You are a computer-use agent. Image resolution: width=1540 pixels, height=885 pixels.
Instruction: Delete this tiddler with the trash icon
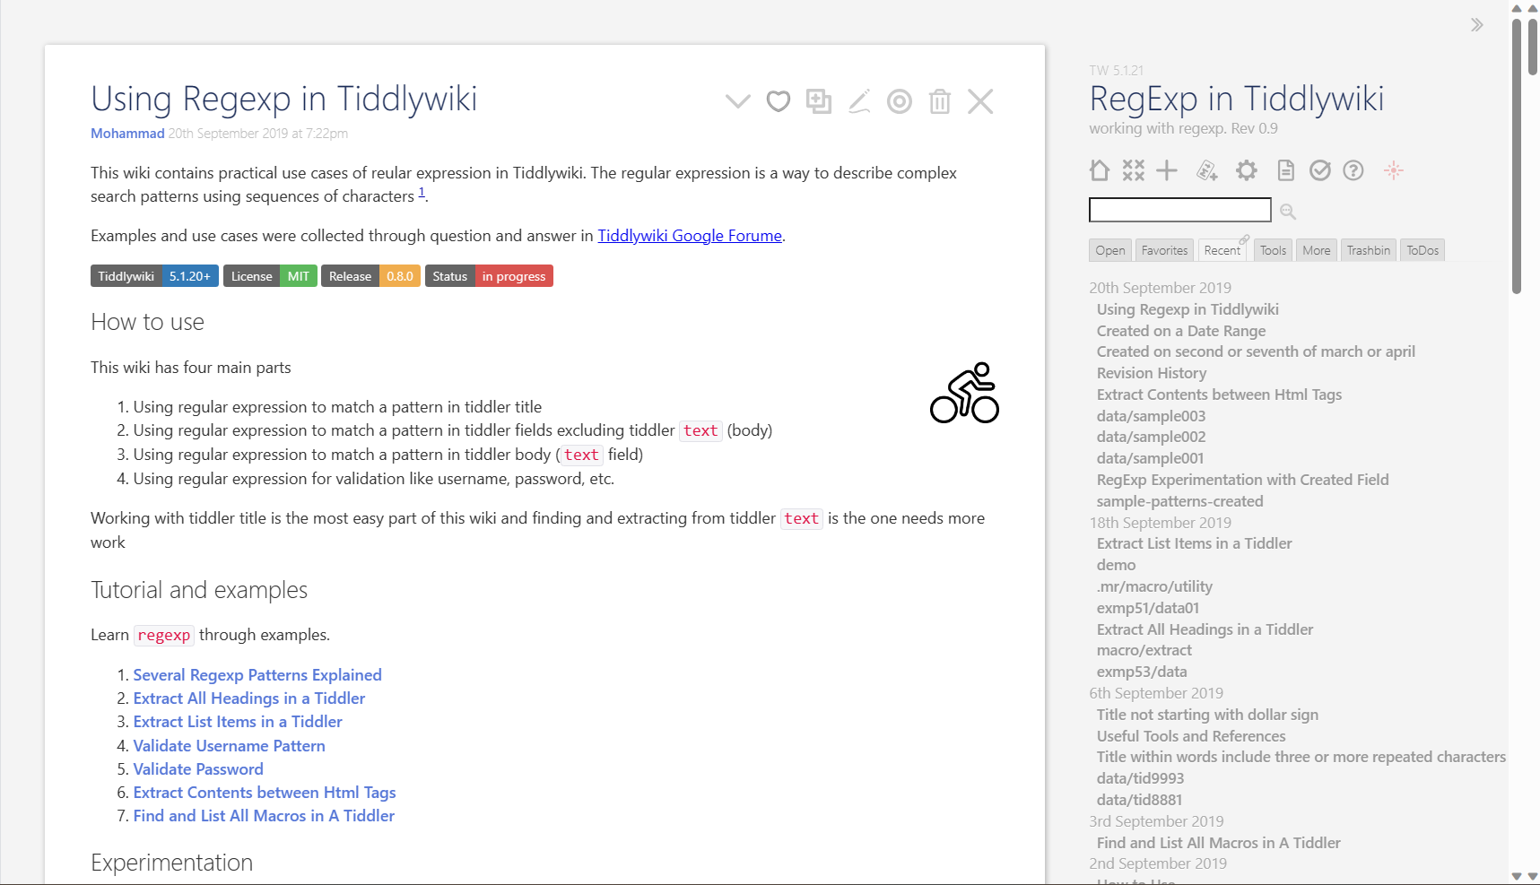click(x=940, y=101)
